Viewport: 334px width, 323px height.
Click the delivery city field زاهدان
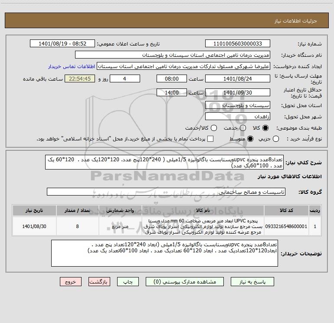pyautogui.click(x=238, y=116)
